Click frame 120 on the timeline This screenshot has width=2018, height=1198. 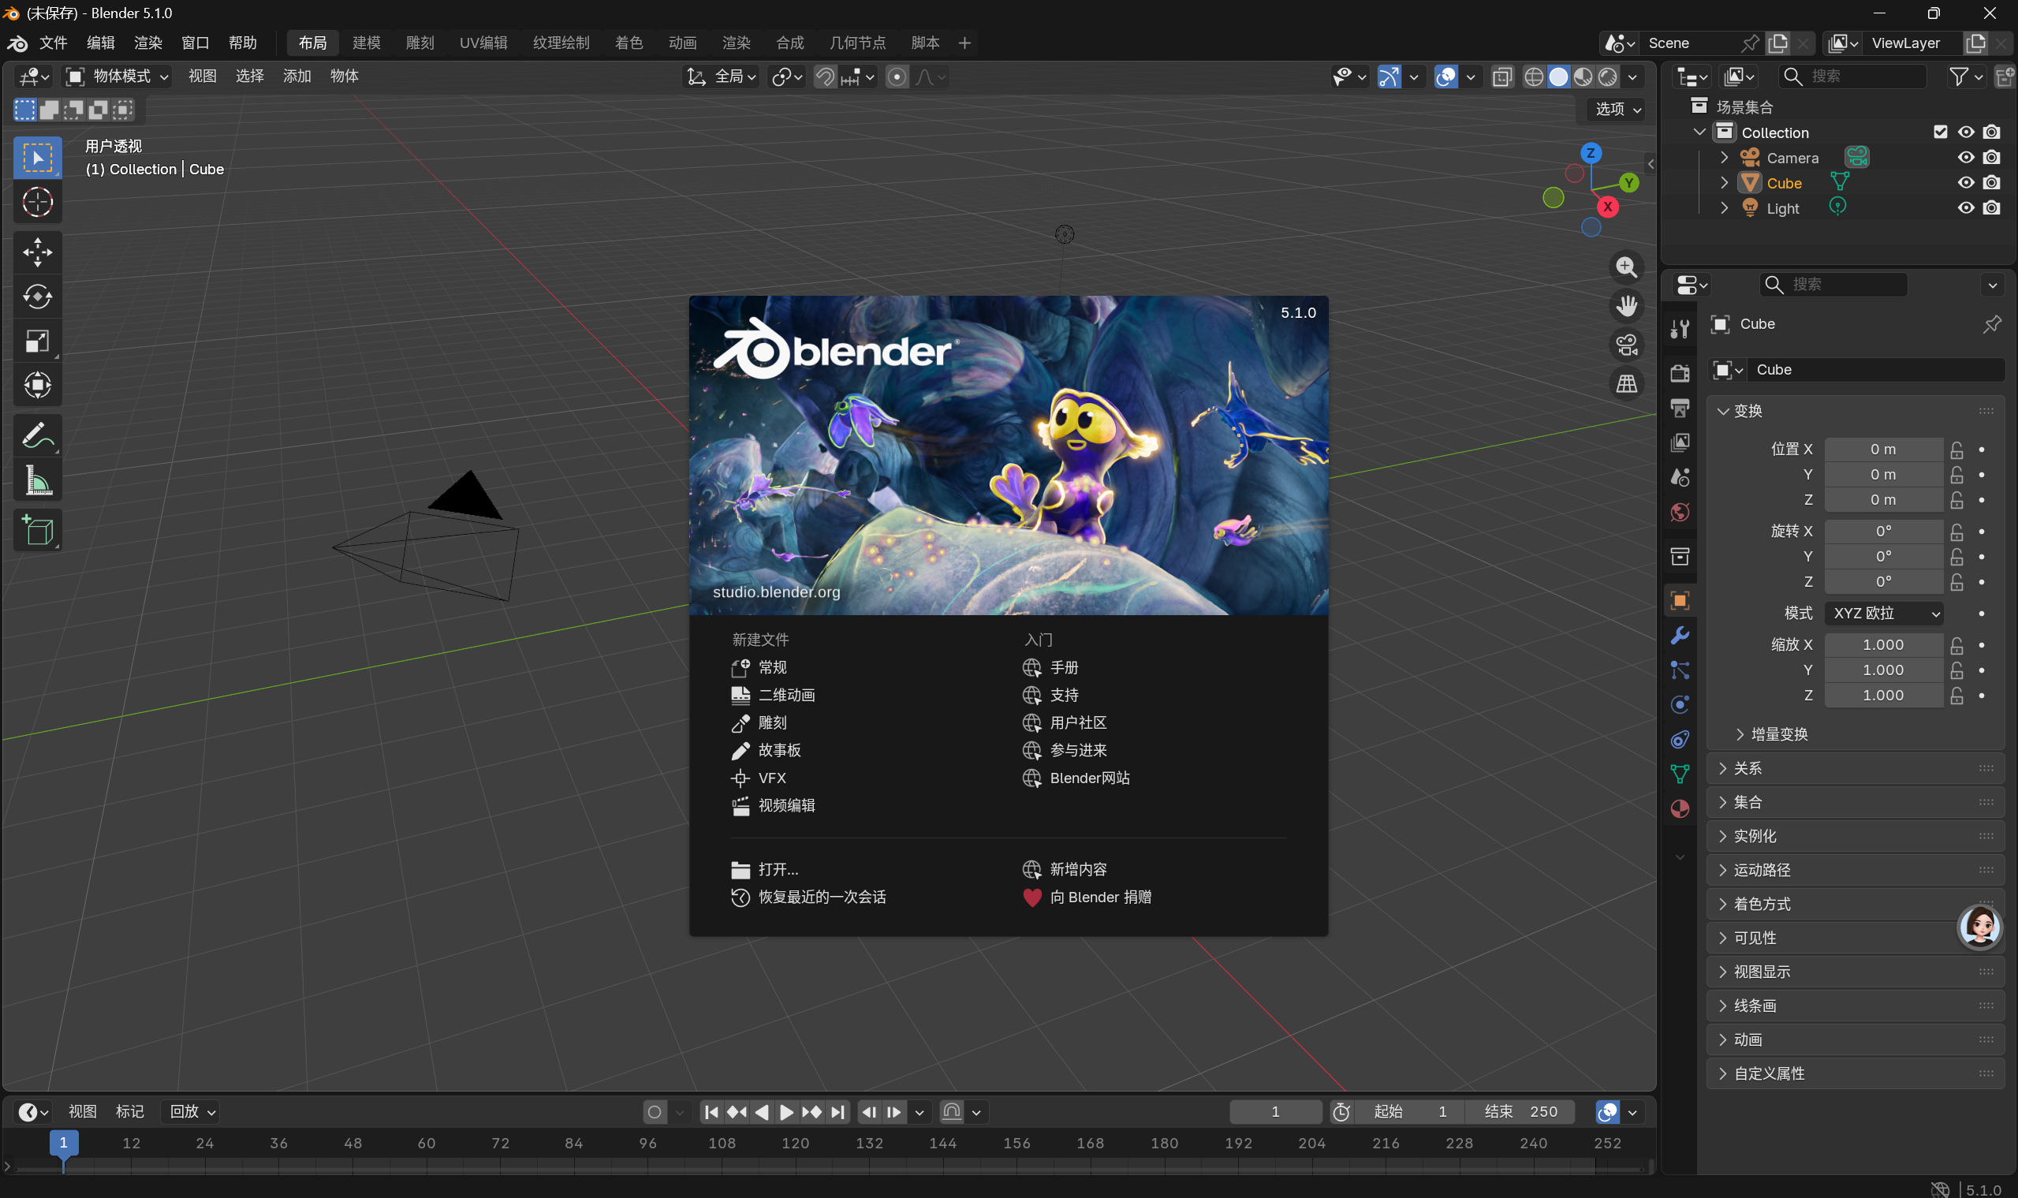click(x=795, y=1143)
